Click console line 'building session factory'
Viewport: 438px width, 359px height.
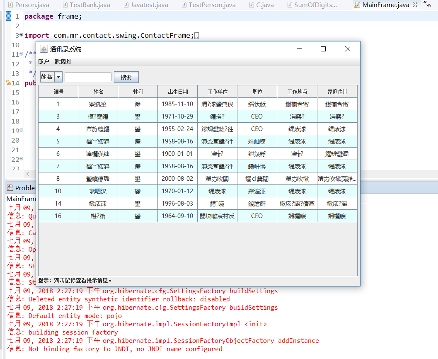click(x=73, y=332)
